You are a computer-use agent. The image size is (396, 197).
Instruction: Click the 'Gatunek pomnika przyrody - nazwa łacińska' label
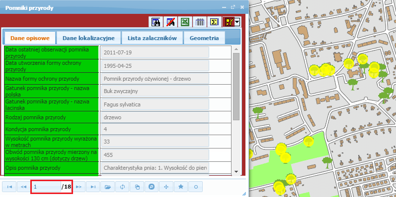point(47,104)
